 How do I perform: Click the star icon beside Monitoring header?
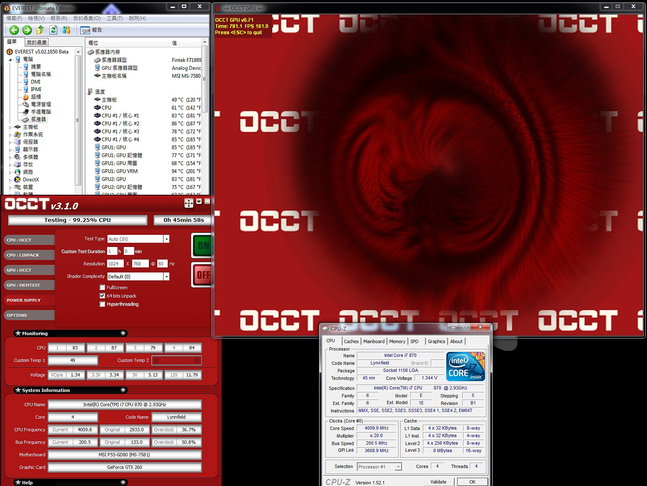[x=18, y=333]
